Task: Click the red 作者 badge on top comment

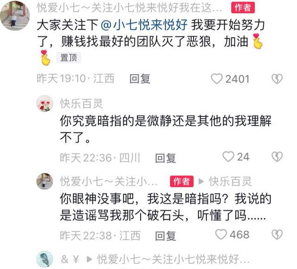Action: (x=243, y=8)
